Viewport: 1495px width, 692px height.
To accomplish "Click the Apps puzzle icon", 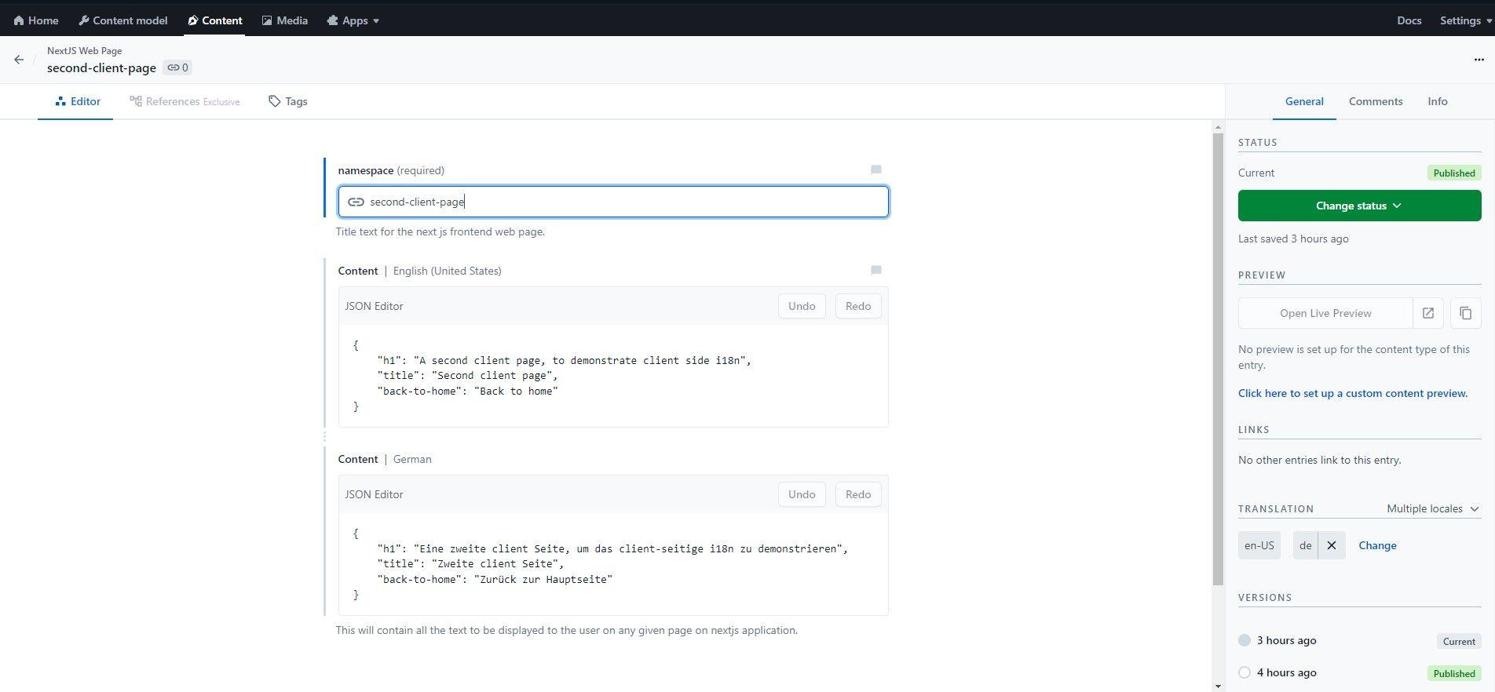I will coord(333,20).
